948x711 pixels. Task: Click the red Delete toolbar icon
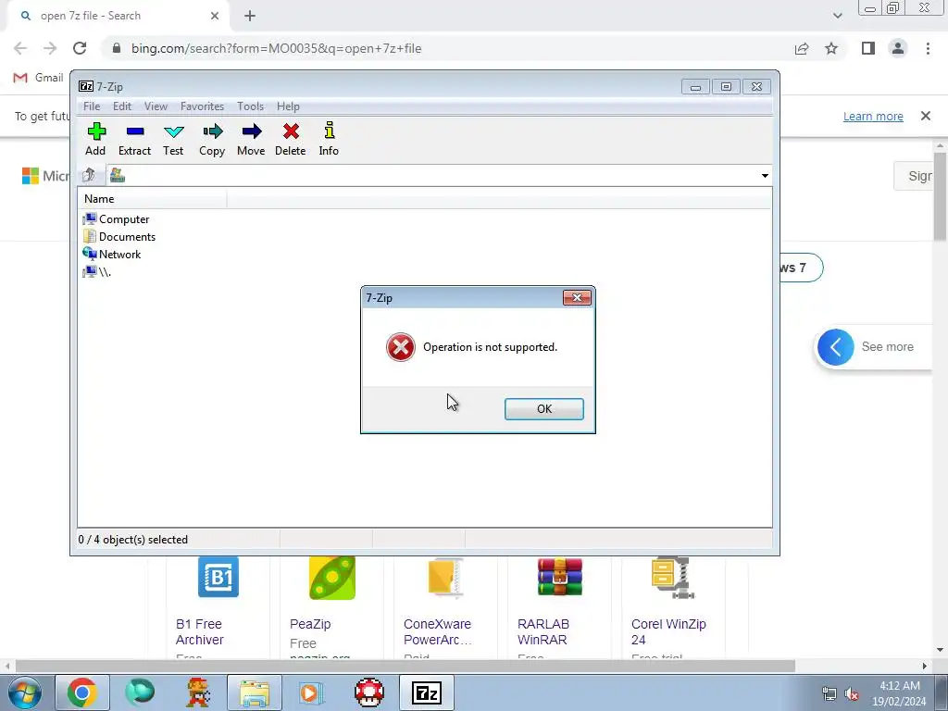click(290, 140)
